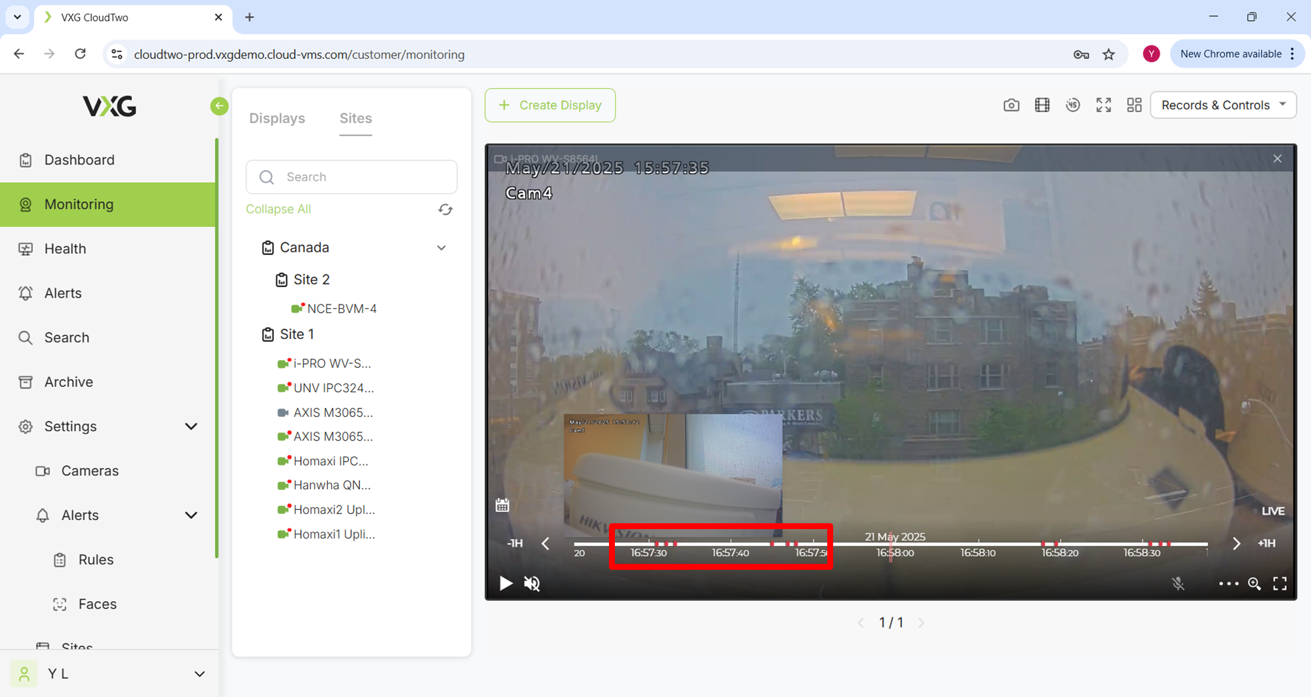Unmute the video speaker
The image size is (1311, 697).
532,584
